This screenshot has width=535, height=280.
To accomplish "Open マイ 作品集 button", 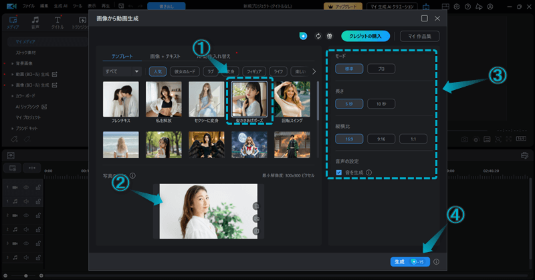I will pyautogui.click(x=420, y=36).
